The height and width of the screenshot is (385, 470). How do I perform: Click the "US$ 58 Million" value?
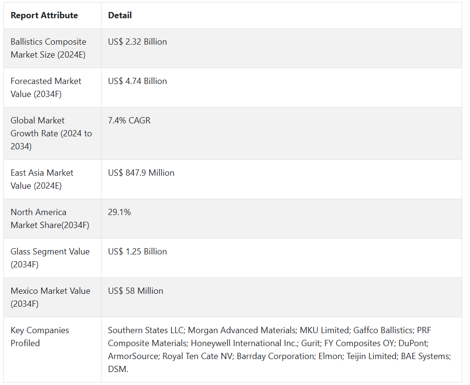coord(135,291)
